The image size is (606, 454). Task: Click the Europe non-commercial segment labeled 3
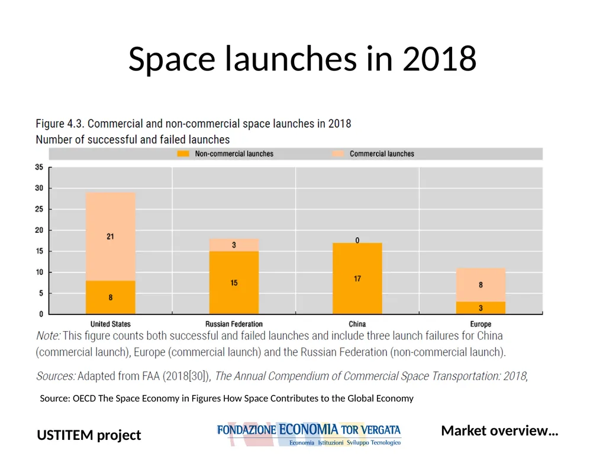[x=481, y=307]
